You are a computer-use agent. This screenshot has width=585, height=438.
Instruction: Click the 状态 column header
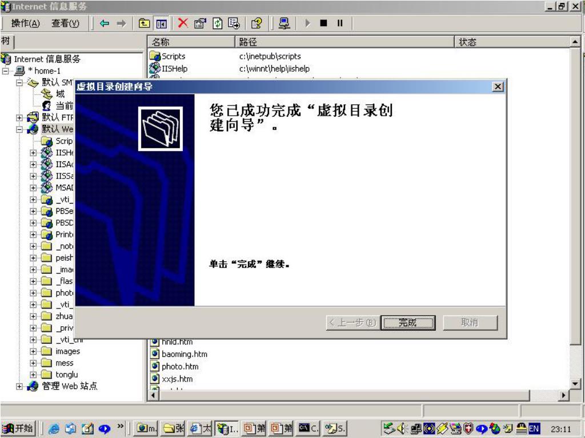512,42
